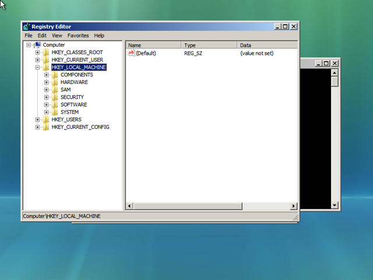Image resolution: width=373 pixels, height=280 pixels.
Task: Click the SOFTWARE folder icon
Action: click(x=55, y=104)
